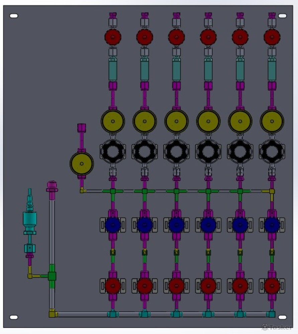This screenshot has width=298, height=334.
Task: Click the yellow elbow at the bottom-left manifold corner
Action: 52,314
